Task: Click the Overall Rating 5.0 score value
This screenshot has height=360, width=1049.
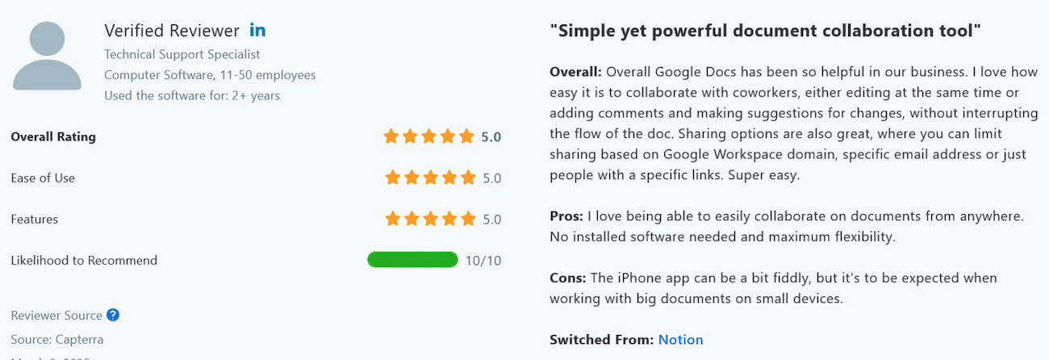Action: click(x=491, y=136)
